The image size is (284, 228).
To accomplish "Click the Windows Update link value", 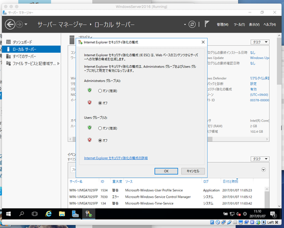I will point(260,58).
